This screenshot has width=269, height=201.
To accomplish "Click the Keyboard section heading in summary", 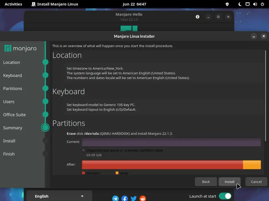I will point(69,92).
